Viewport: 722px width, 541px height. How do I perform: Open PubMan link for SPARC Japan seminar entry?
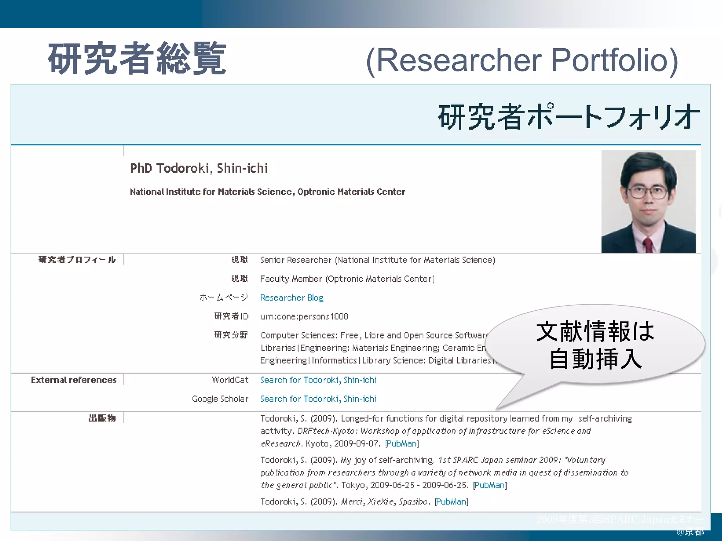[490, 485]
